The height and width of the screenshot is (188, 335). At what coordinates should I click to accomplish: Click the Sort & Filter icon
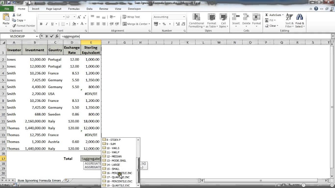[289, 17]
